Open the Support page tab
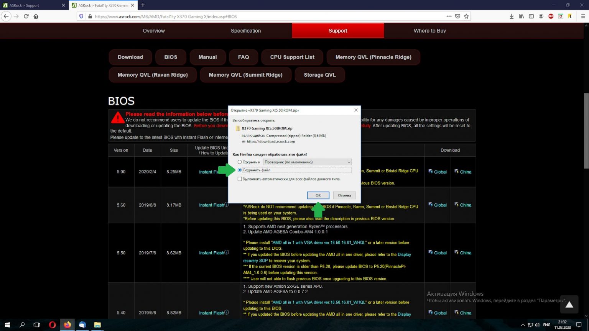 (x=338, y=31)
